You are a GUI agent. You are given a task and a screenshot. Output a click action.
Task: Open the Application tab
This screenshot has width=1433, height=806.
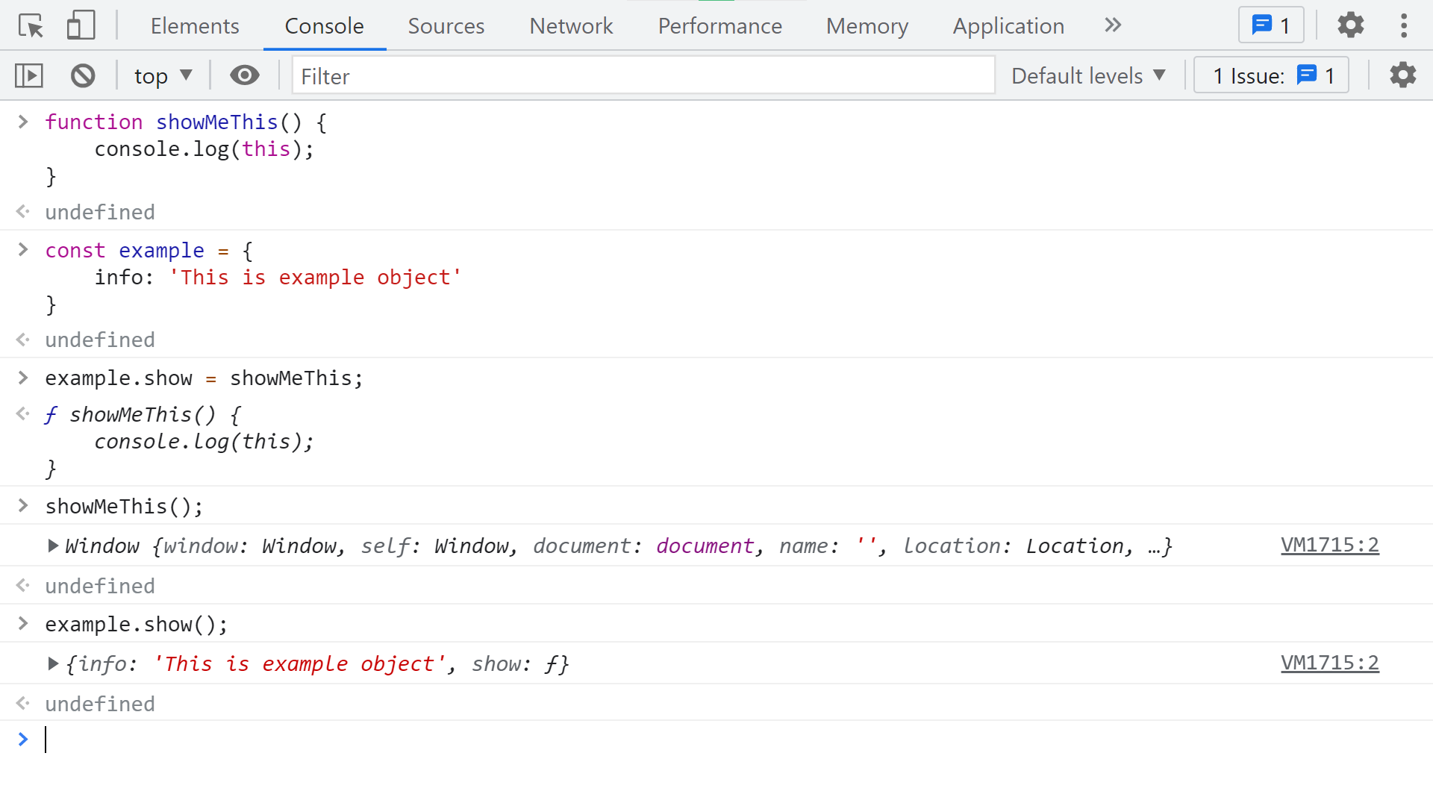point(1008,25)
